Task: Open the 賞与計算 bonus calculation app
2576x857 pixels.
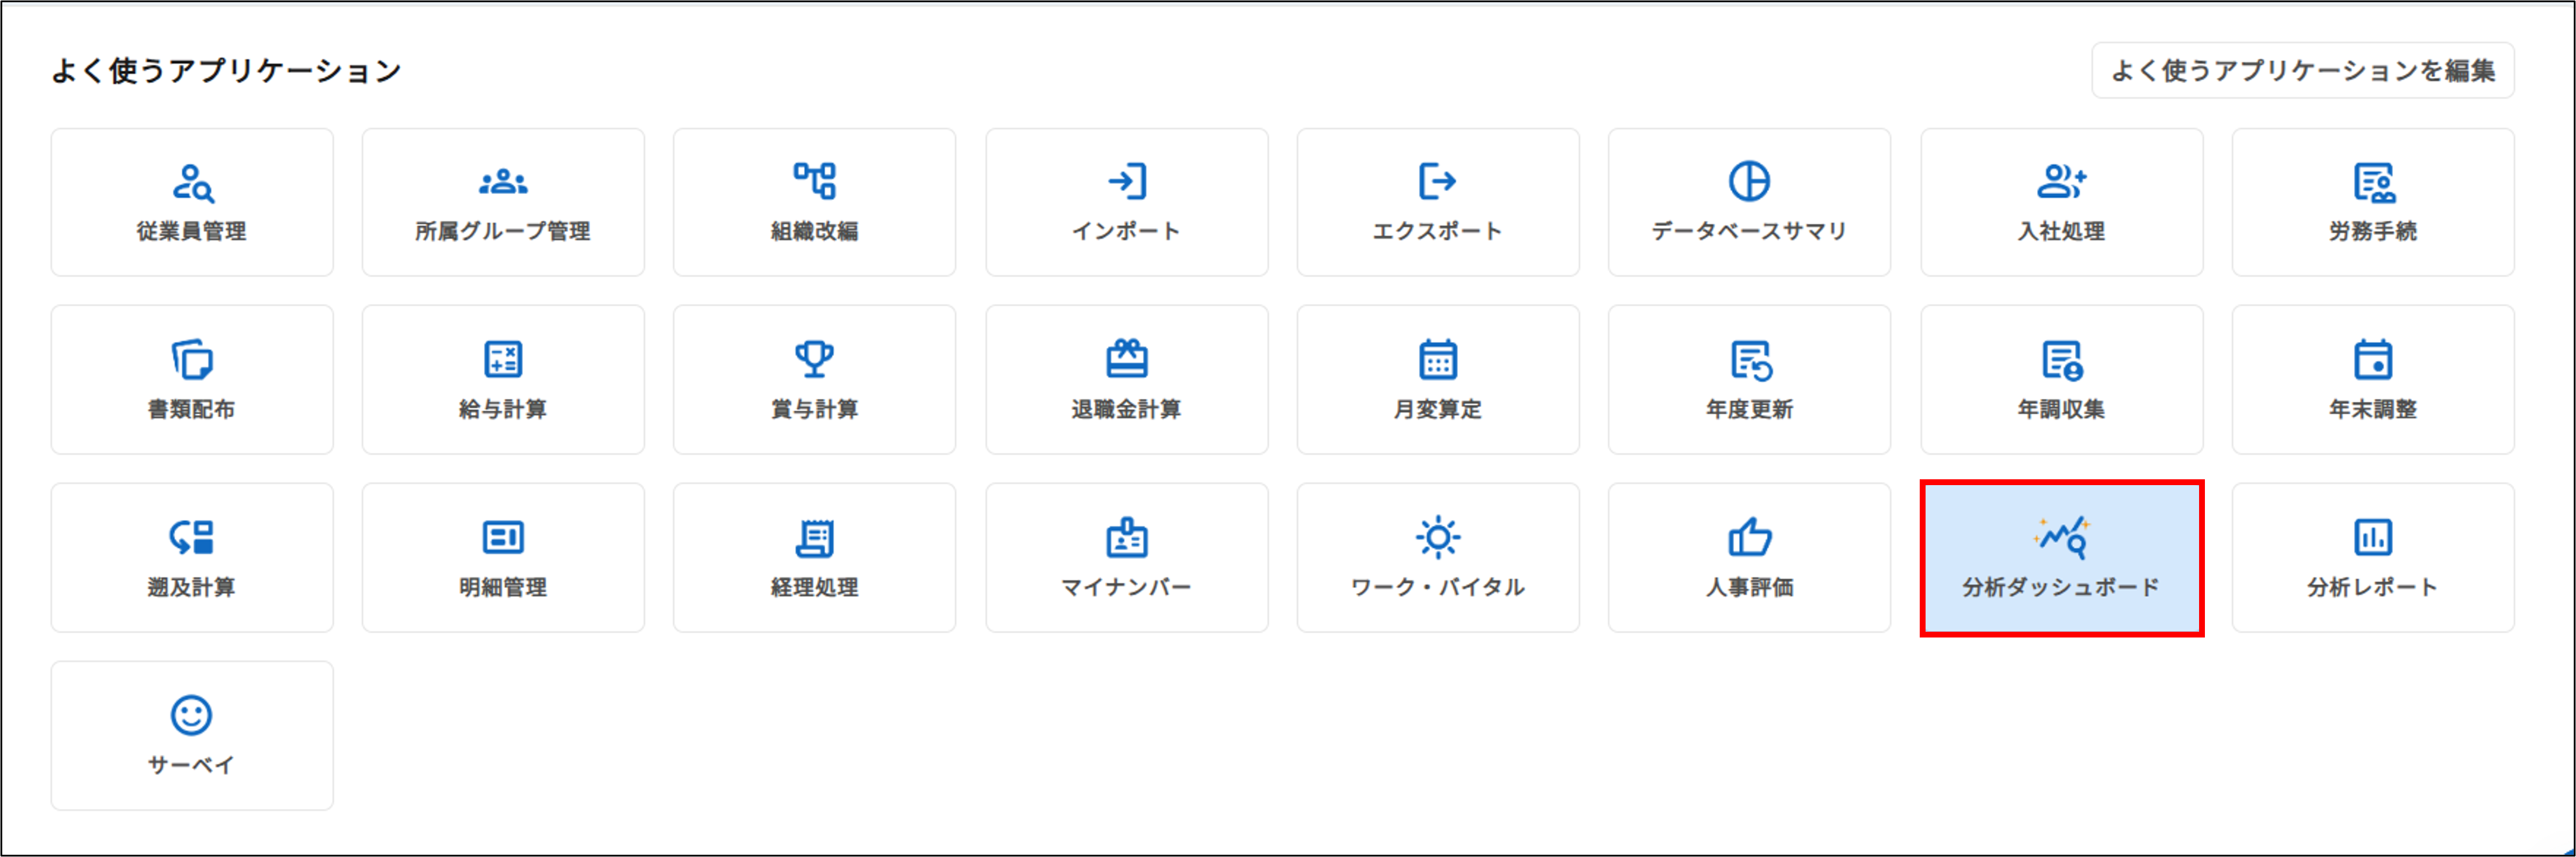Action: 814,379
